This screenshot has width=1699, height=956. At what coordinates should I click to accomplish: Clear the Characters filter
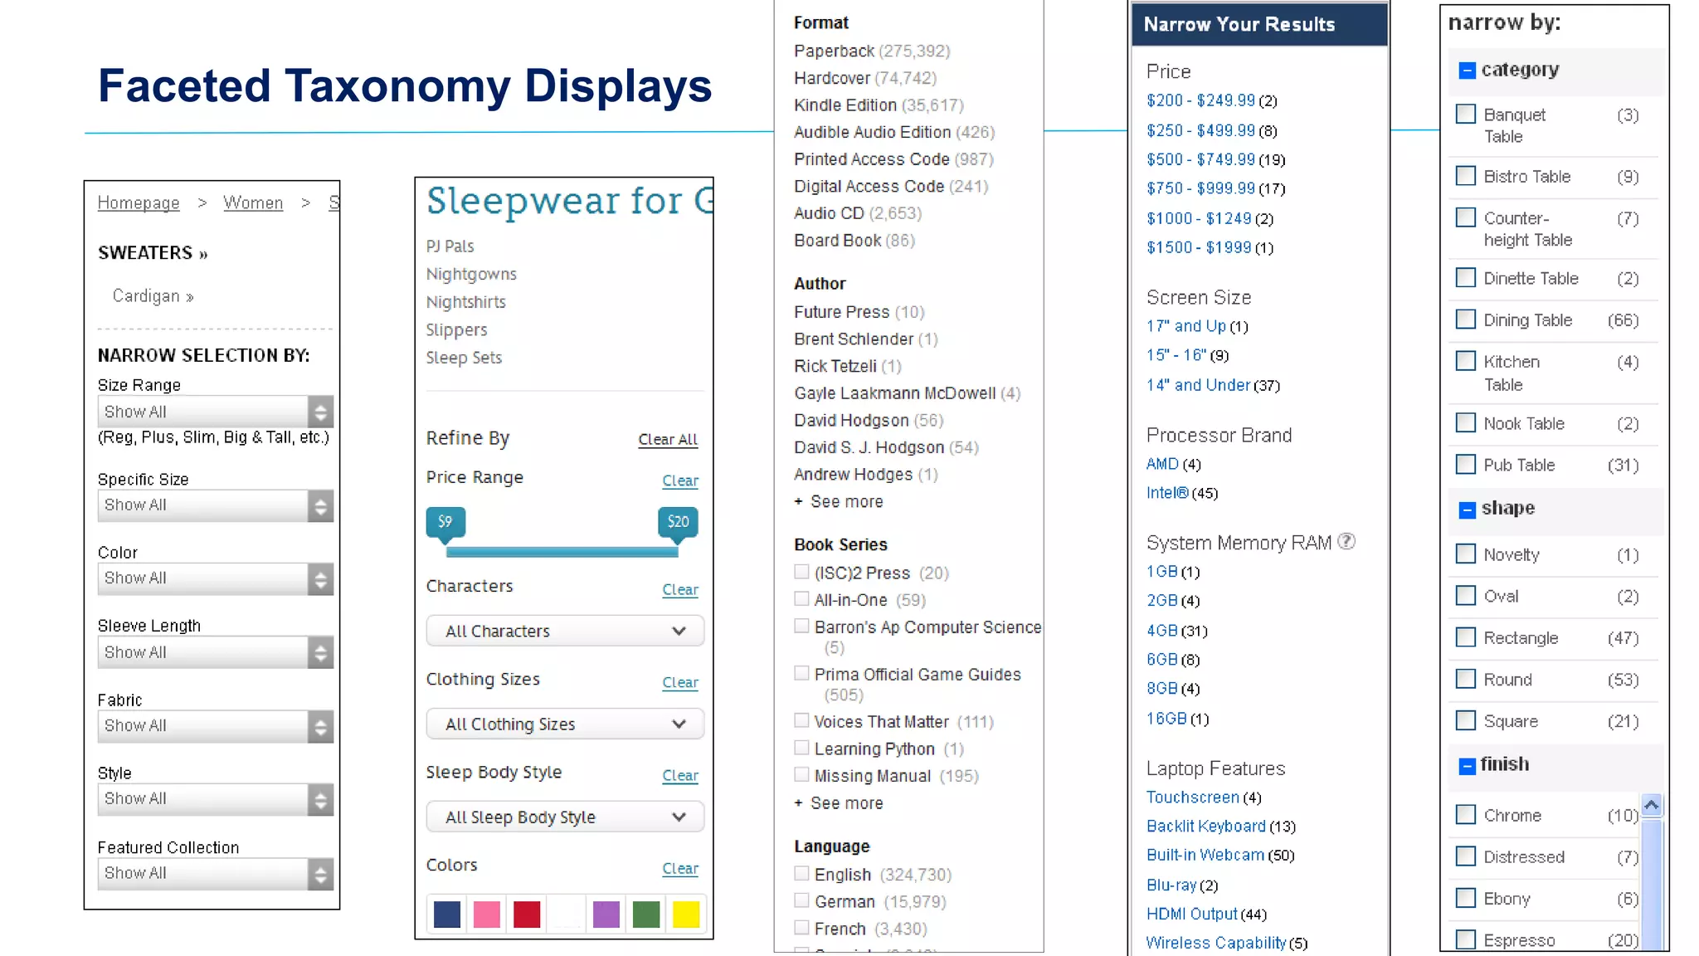[680, 589]
